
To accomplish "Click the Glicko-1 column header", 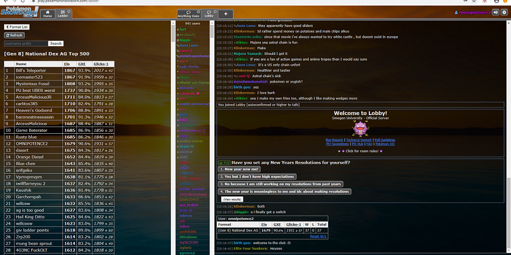I will tap(103, 64).
